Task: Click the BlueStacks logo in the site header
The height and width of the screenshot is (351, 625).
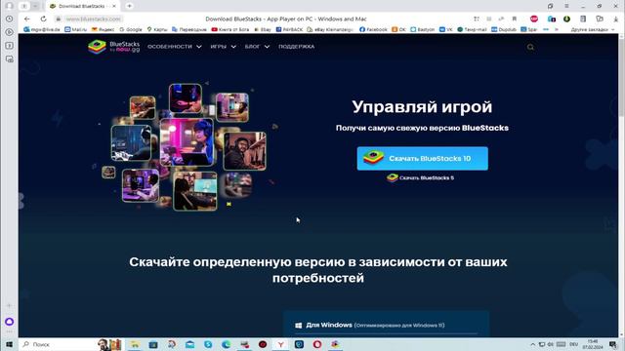Action: pos(113,47)
